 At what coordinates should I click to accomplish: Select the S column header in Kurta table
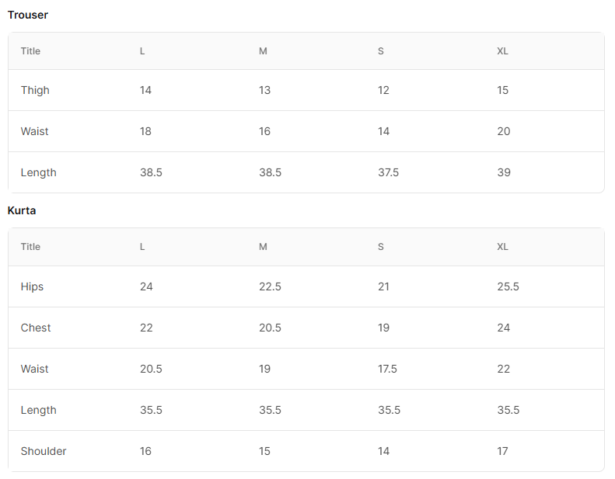tap(380, 247)
